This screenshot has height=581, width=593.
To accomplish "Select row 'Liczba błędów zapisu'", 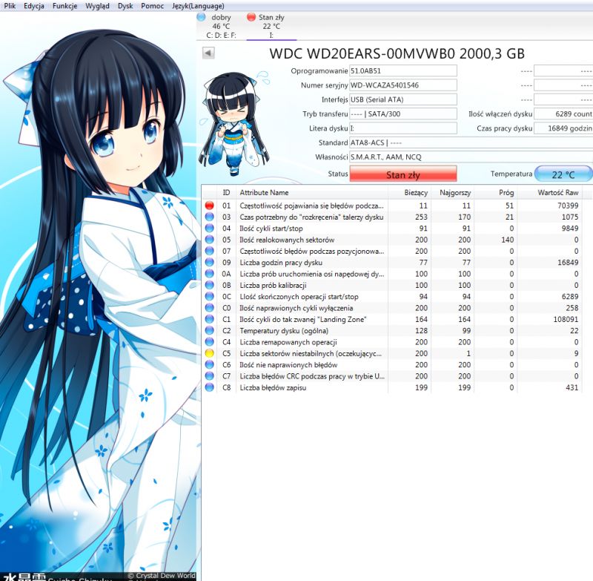I will 391,387.
